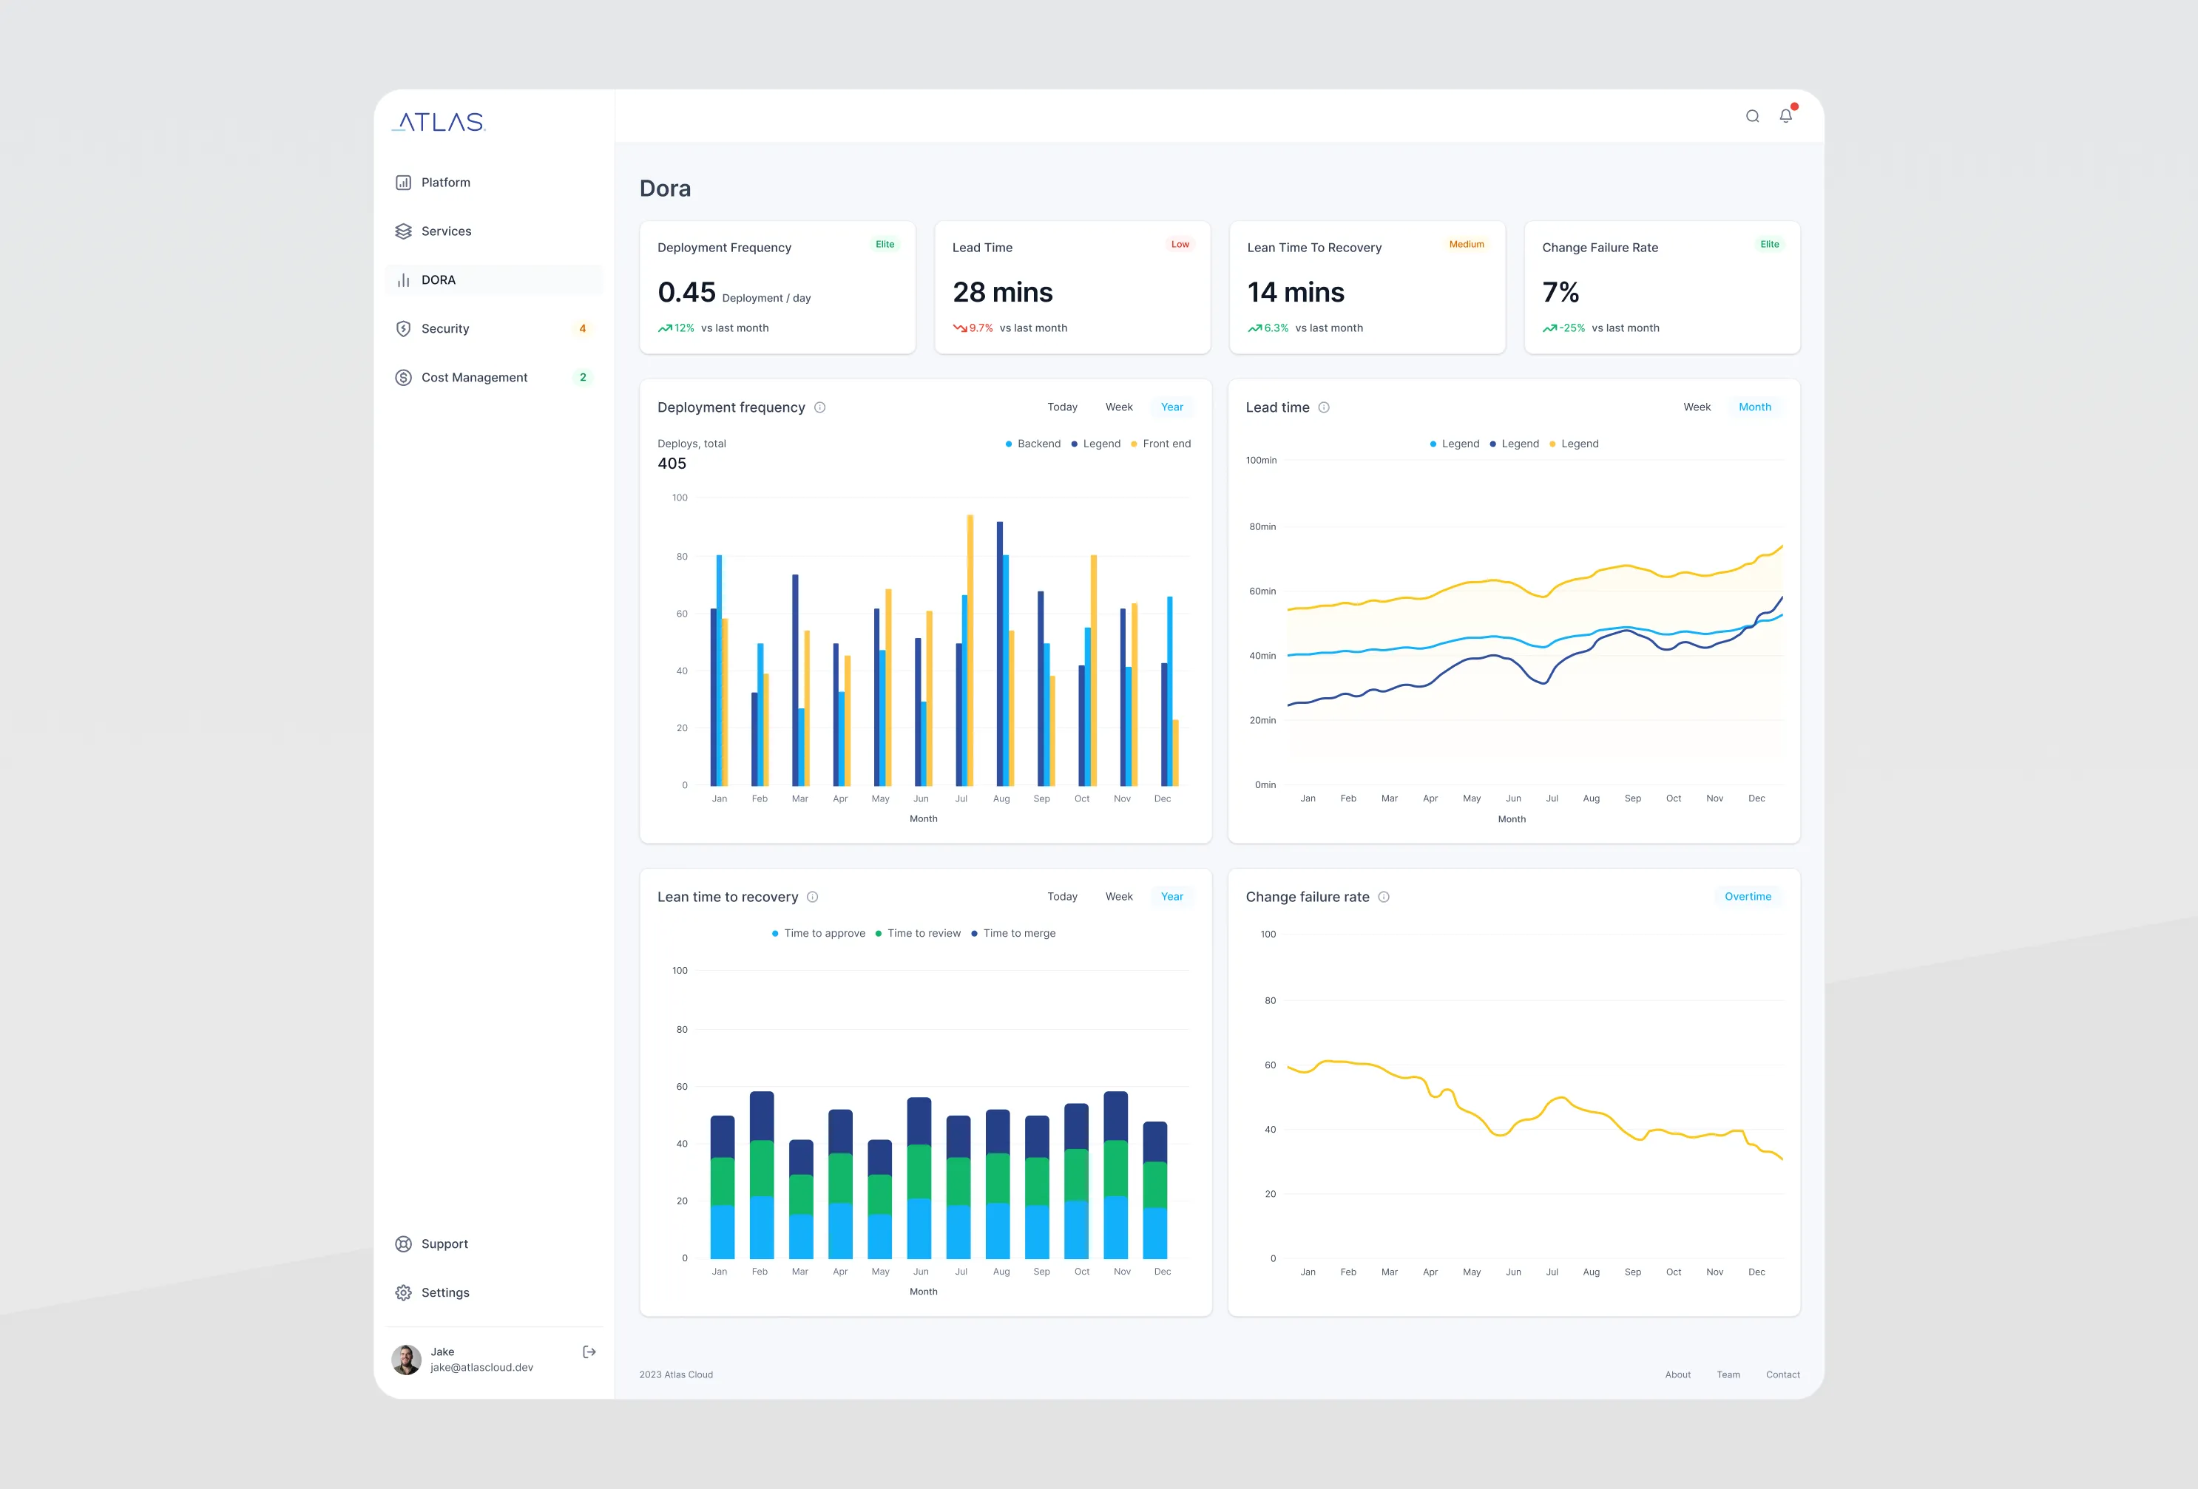The width and height of the screenshot is (2198, 1489).
Task: Open the Settings menu item
Action: (x=494, y=1292)
